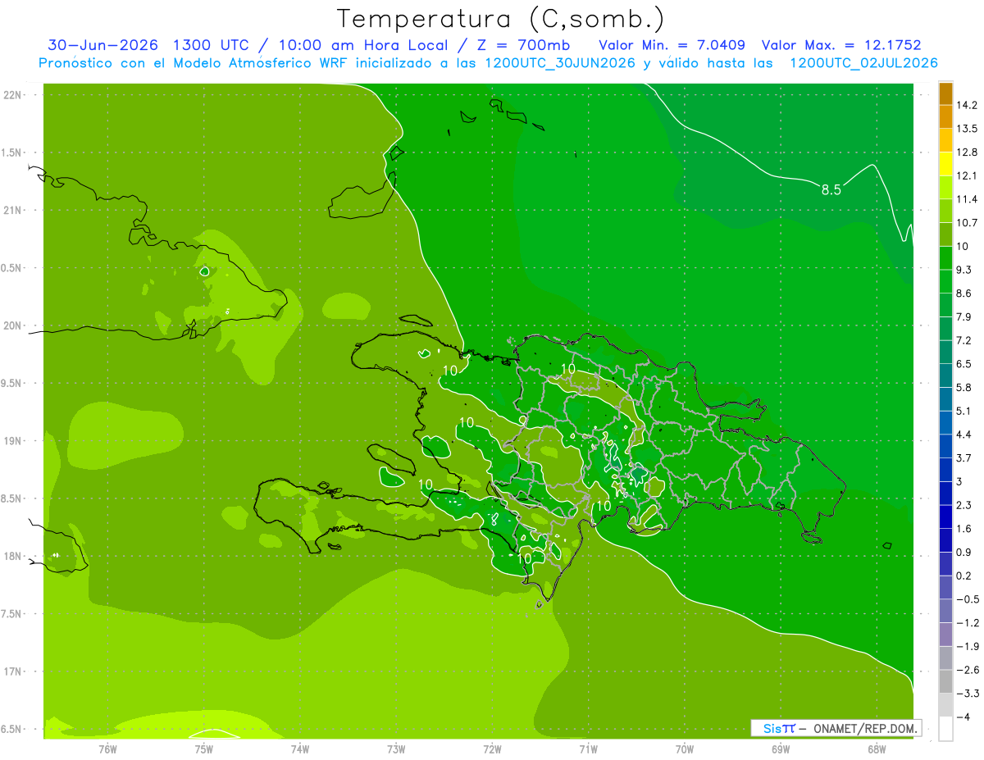Pick the orange swatch between 14.2 and 13.5

pyautogui.click(x=945, y=117)
